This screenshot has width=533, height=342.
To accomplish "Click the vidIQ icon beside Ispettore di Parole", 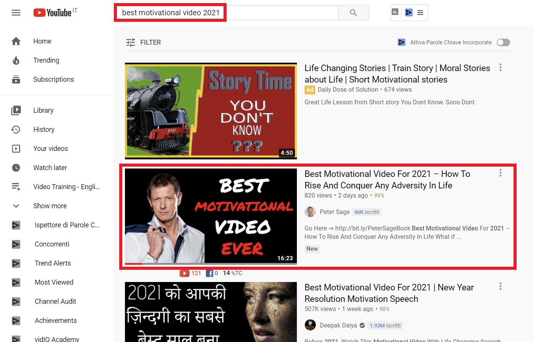I will click(16, 225).
